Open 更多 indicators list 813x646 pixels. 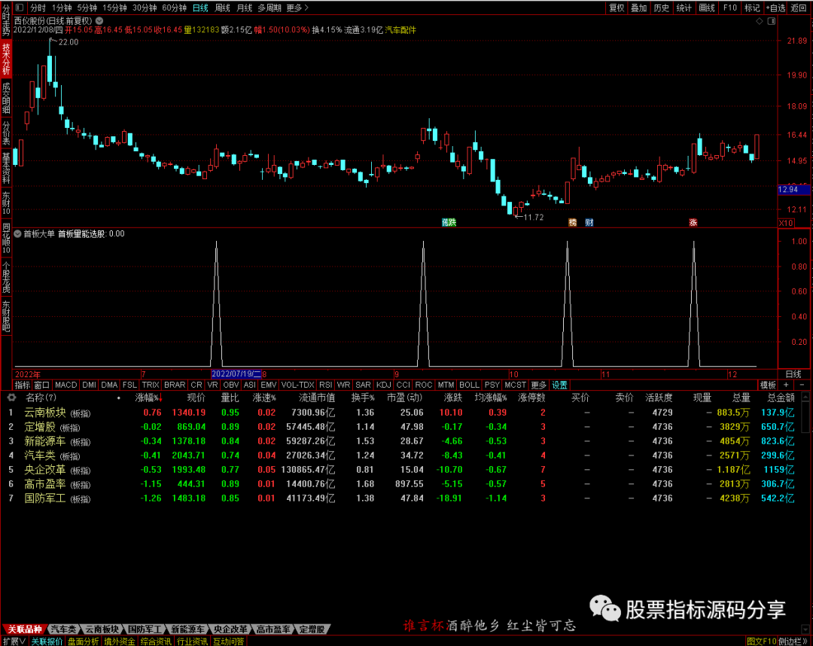coord(539,385)
